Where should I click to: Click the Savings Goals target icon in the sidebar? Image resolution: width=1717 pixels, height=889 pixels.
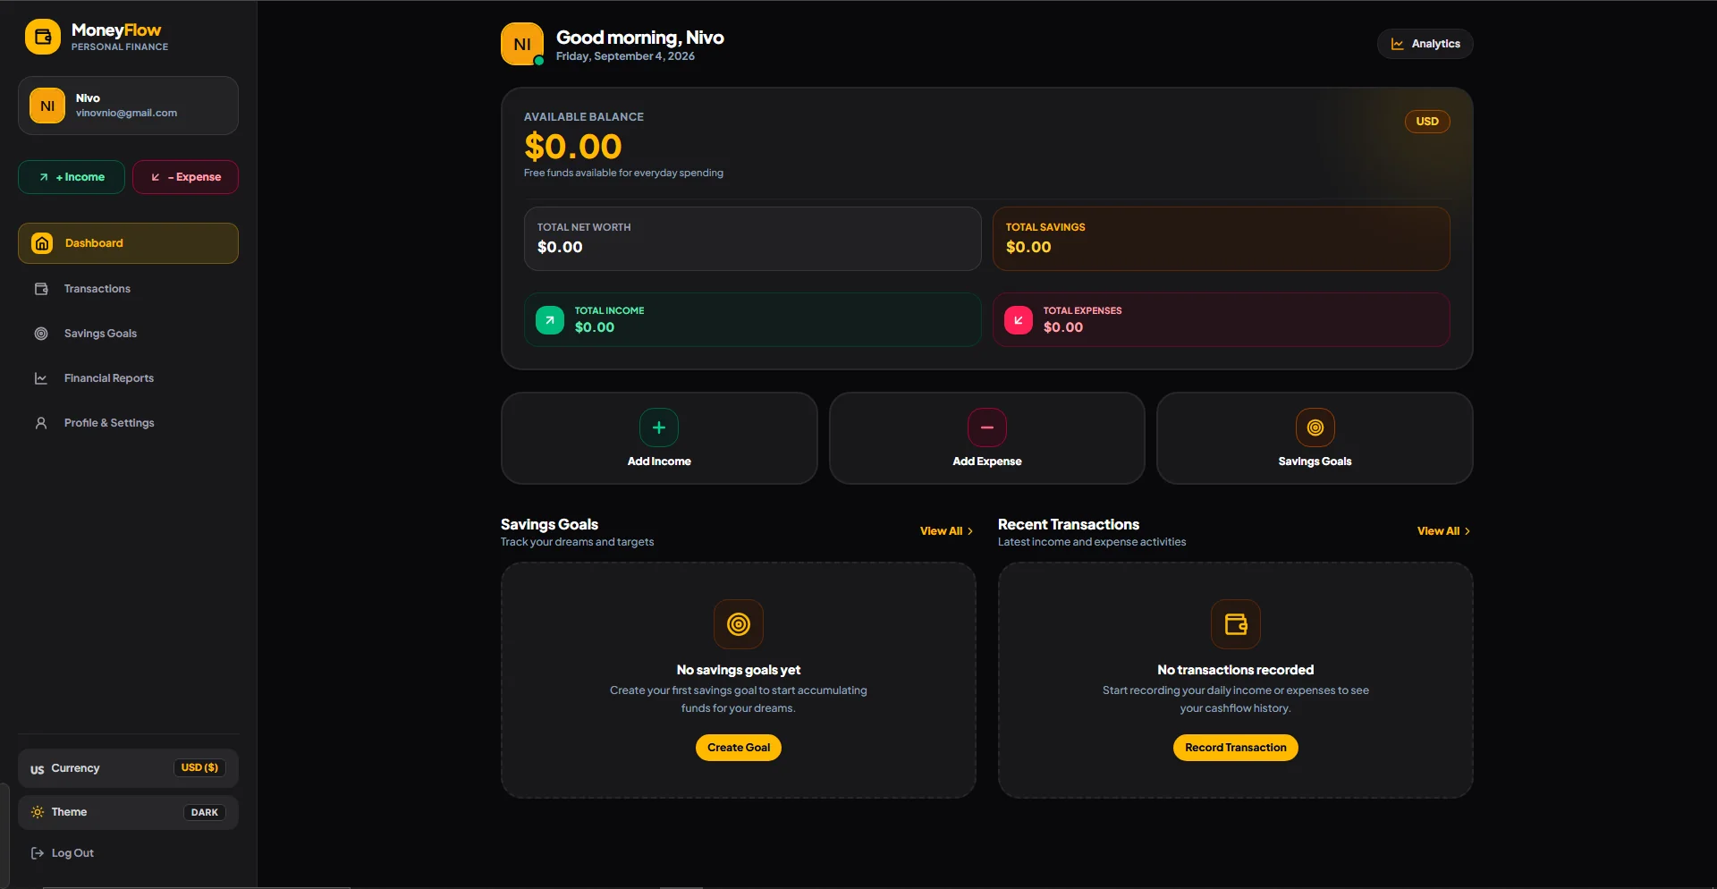(x=41, y=334)
